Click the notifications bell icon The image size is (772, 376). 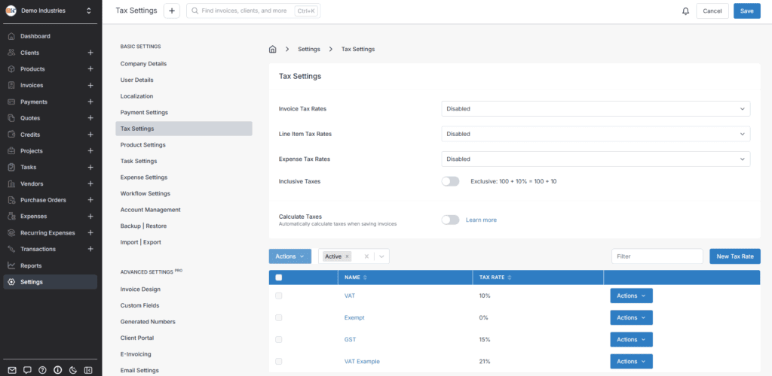click(685, 11)
